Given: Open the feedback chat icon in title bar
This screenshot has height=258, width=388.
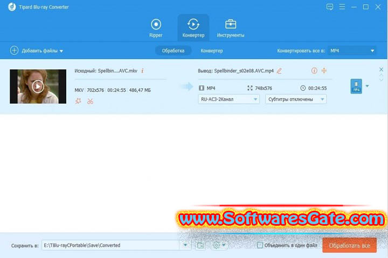Looking at the screenshot, I should point(330,6).
